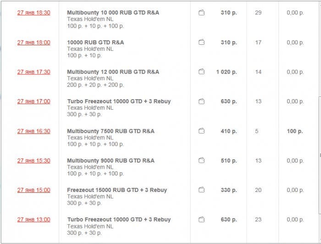Click the vertical scrollbar on the right edge
Image resolution: width=321 pixels, height=244 pixels.
pyautogui.click(x=319, y=155)
